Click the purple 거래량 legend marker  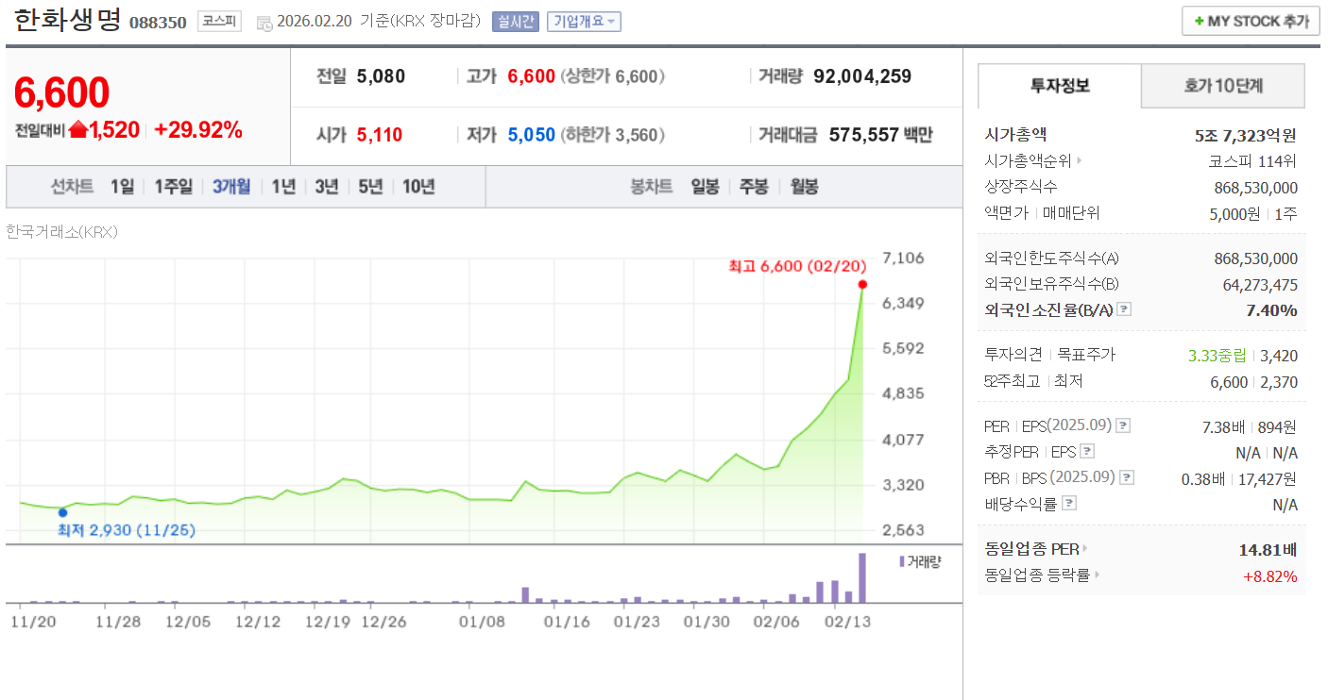[902, 561]
